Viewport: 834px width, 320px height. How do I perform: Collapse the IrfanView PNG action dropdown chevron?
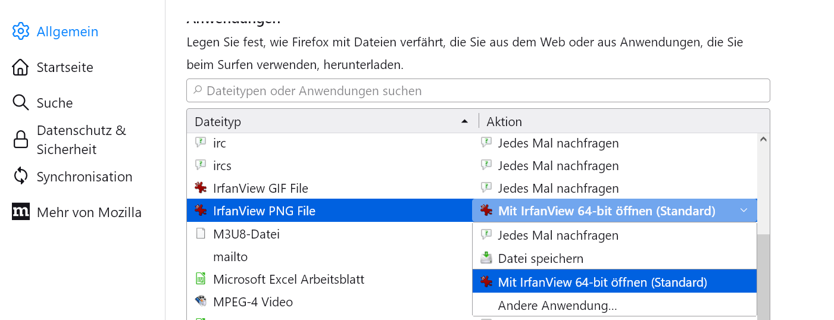tap(744, 211)
